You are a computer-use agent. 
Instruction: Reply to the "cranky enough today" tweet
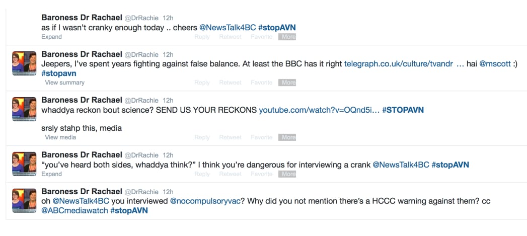pyautogui.click(x=202, y=37)
